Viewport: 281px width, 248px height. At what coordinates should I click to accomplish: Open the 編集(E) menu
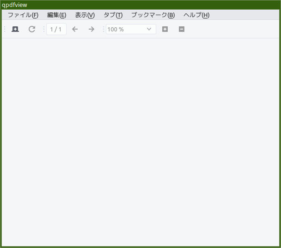coord(57,15)
